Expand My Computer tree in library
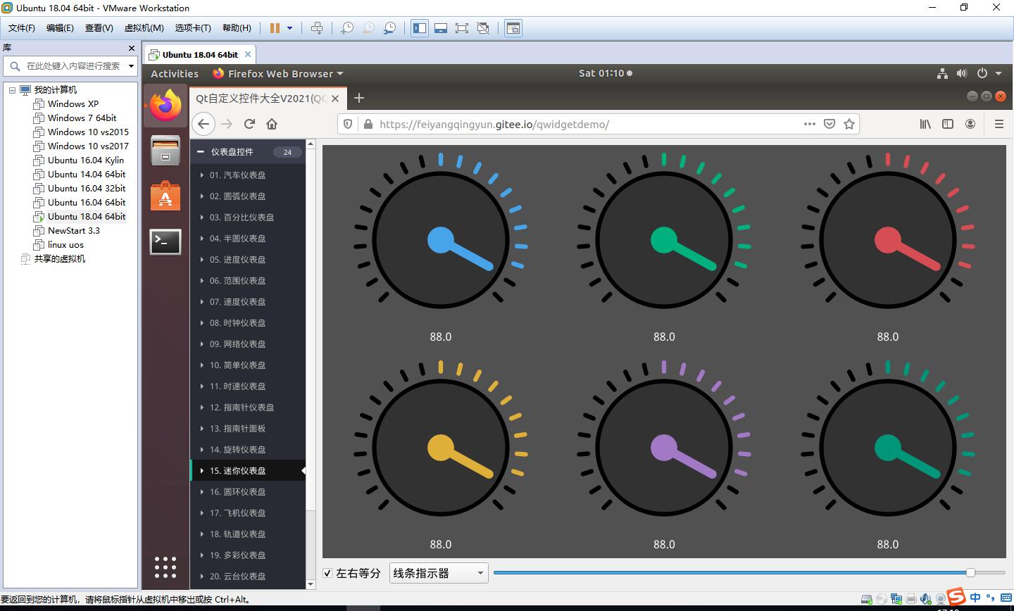This screenshot has height=611, width=1014. pyautogui.click(x=12, y=90)
